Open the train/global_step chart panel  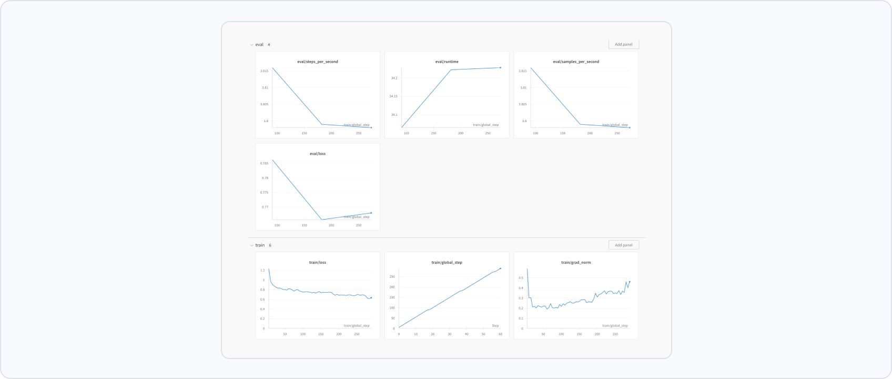pyautogui.click(x=447, y=295)
